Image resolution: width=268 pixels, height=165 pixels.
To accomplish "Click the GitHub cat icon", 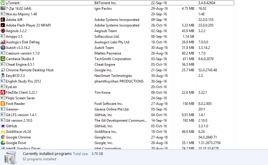I will click(x=3, y=126).
